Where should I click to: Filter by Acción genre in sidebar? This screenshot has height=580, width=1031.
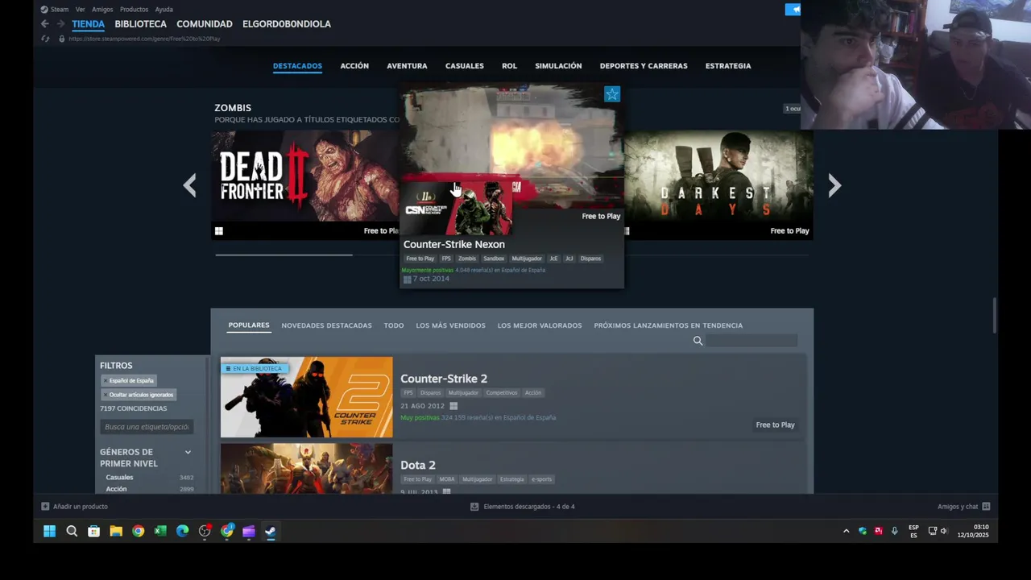click(x=116, y=489)
